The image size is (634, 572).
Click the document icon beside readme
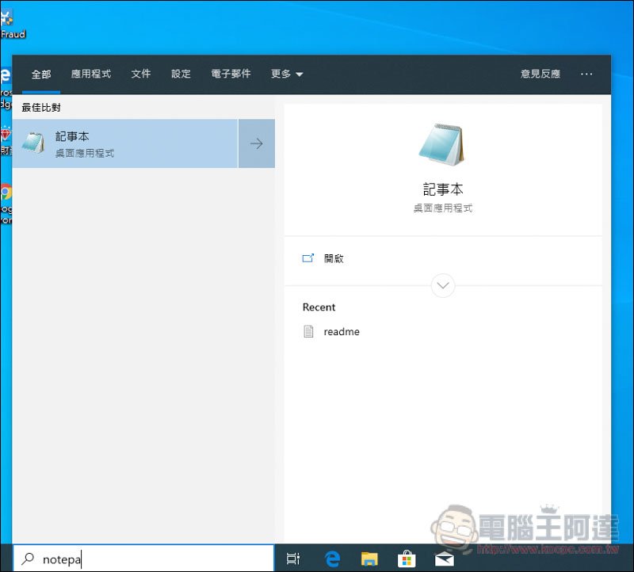(308, 331)
